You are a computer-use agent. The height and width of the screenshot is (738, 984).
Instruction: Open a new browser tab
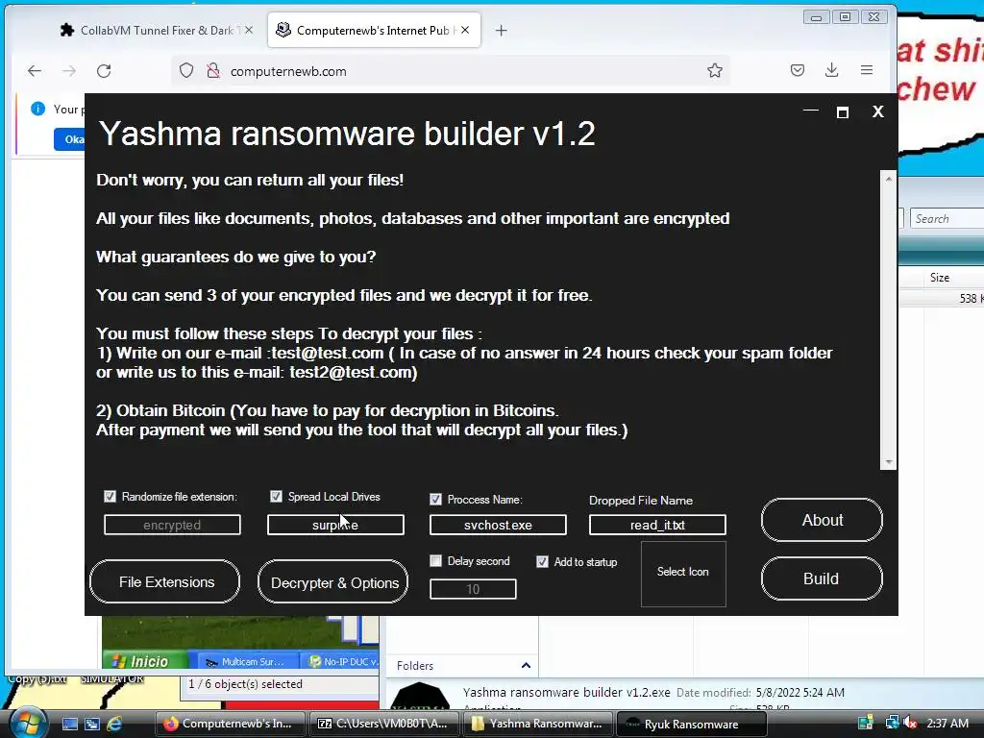pos(501,30)
